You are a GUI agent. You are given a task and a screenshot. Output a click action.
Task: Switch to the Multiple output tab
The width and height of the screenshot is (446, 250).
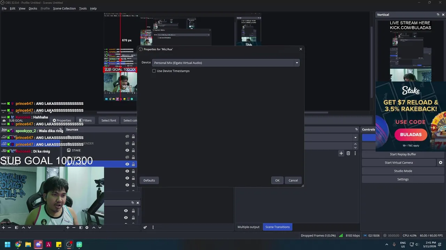click(248, 227)
